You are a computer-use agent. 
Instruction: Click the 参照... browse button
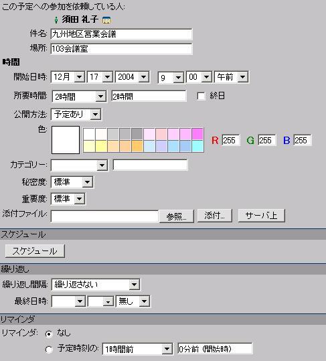coord(177,216)
